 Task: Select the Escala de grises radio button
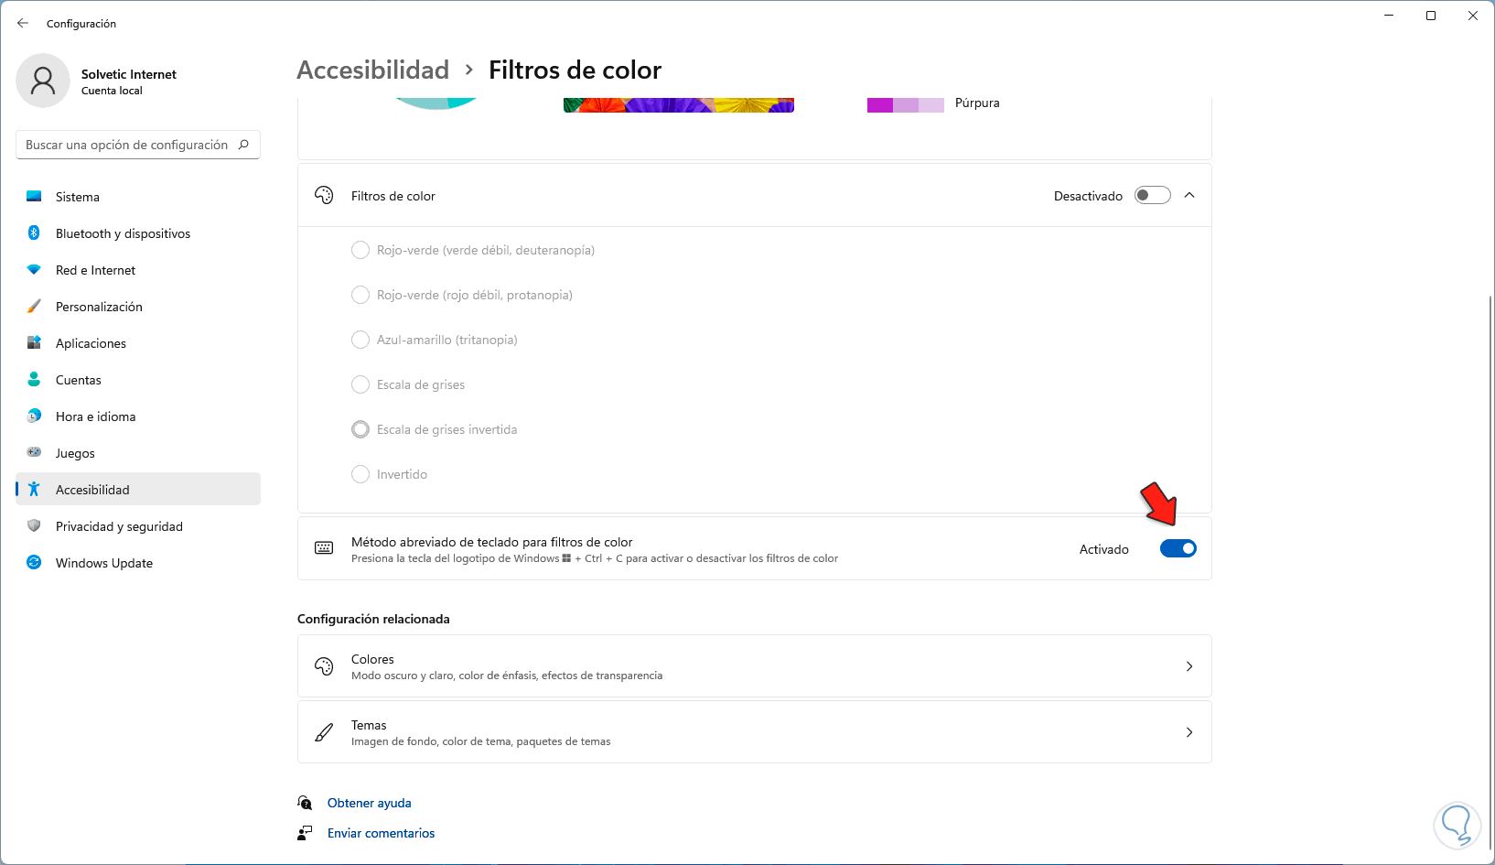point(360,384)
